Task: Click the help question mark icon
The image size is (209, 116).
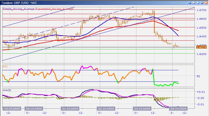Action: point(190,3)
